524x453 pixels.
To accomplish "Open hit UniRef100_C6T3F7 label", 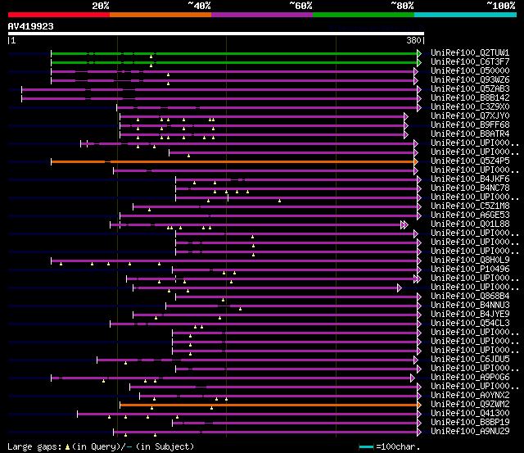I will [x=470, y=62].
